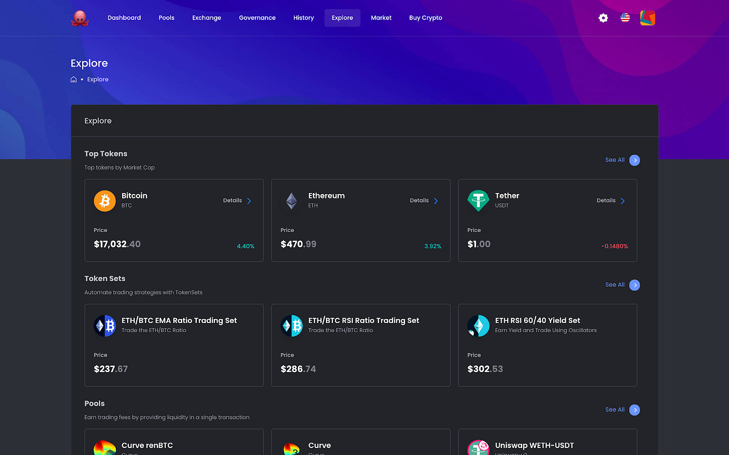This screenshot has width=729, height=455.
Task: Click the Tether token icon
Action: [x=478, y=200]
